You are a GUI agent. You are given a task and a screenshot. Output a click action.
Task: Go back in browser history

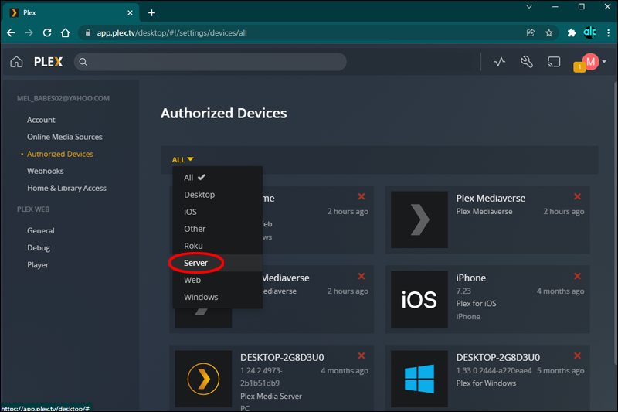point(11,32)
